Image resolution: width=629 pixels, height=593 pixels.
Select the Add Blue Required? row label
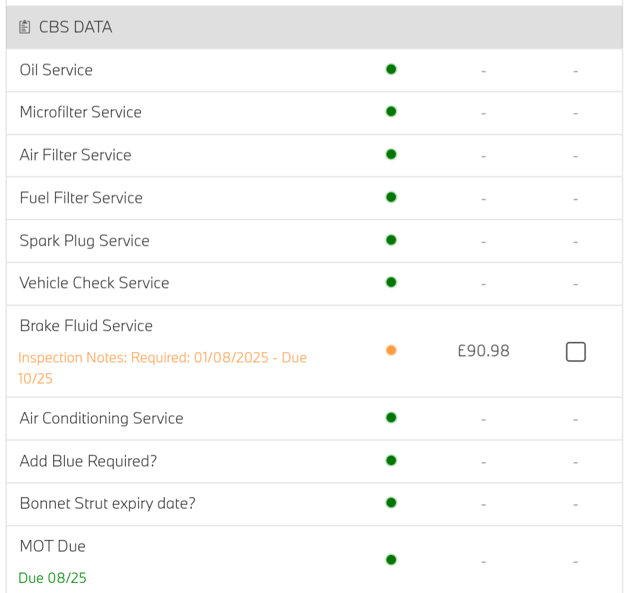click(x=88, y=461)
